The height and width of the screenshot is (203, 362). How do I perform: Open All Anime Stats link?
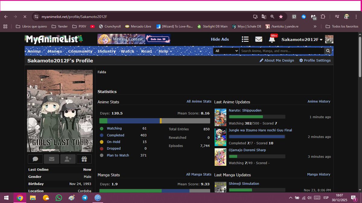[x=199, y=102]
